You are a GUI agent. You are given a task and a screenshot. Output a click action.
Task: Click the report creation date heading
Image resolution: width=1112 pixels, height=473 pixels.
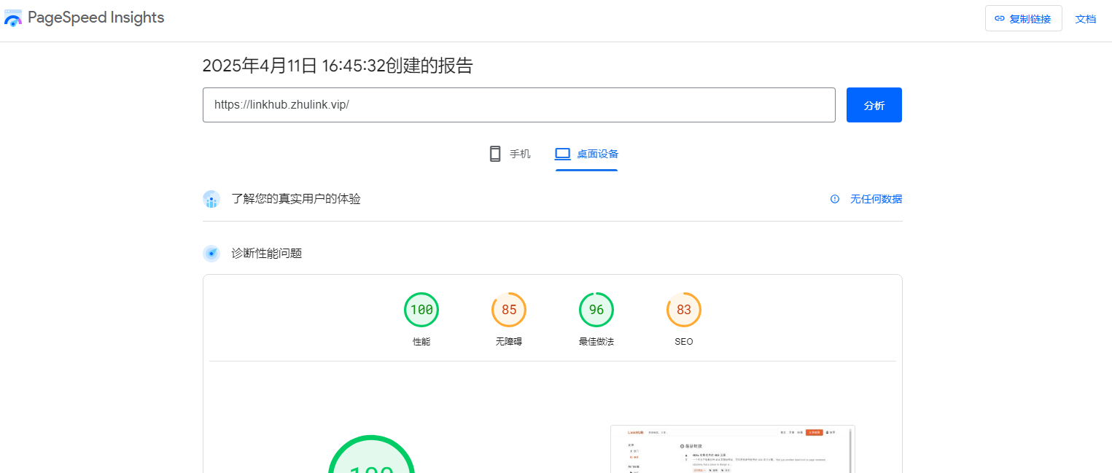338,66
